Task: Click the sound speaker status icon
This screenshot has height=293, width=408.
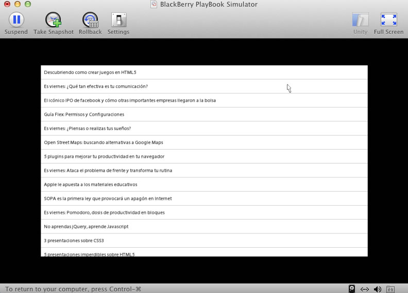Action: click(x=378, y=289)
